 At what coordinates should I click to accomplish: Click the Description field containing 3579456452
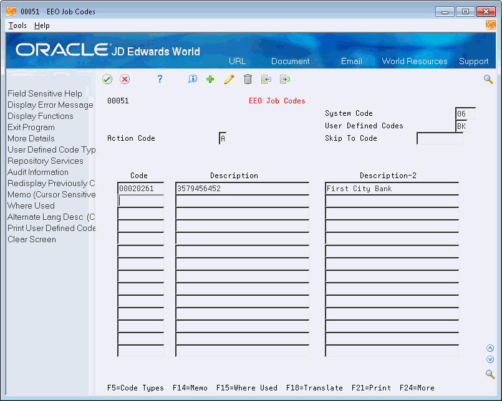click(x=242, y=188)
